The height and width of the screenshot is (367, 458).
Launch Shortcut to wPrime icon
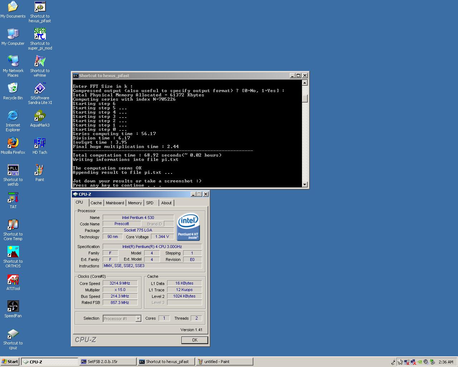click(40, 66)
